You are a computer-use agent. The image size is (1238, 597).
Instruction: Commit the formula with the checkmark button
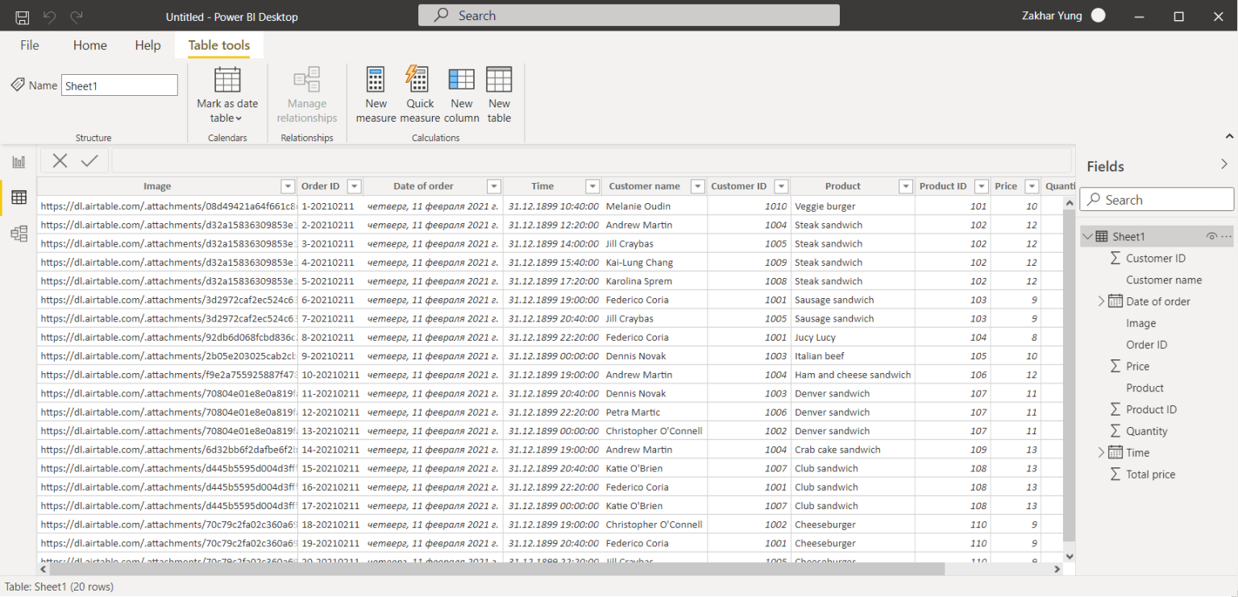(x=89, y=160)
